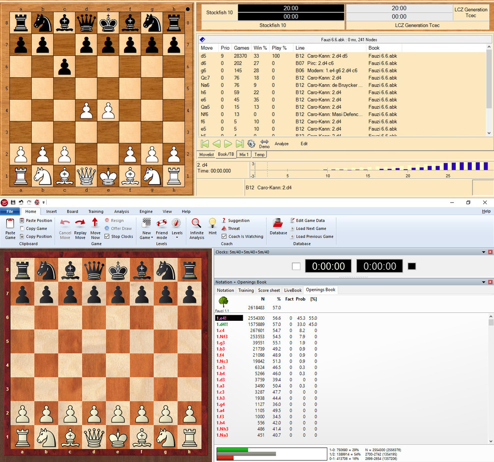Switch to the Board ribbon tab

(x=72, y=211)
